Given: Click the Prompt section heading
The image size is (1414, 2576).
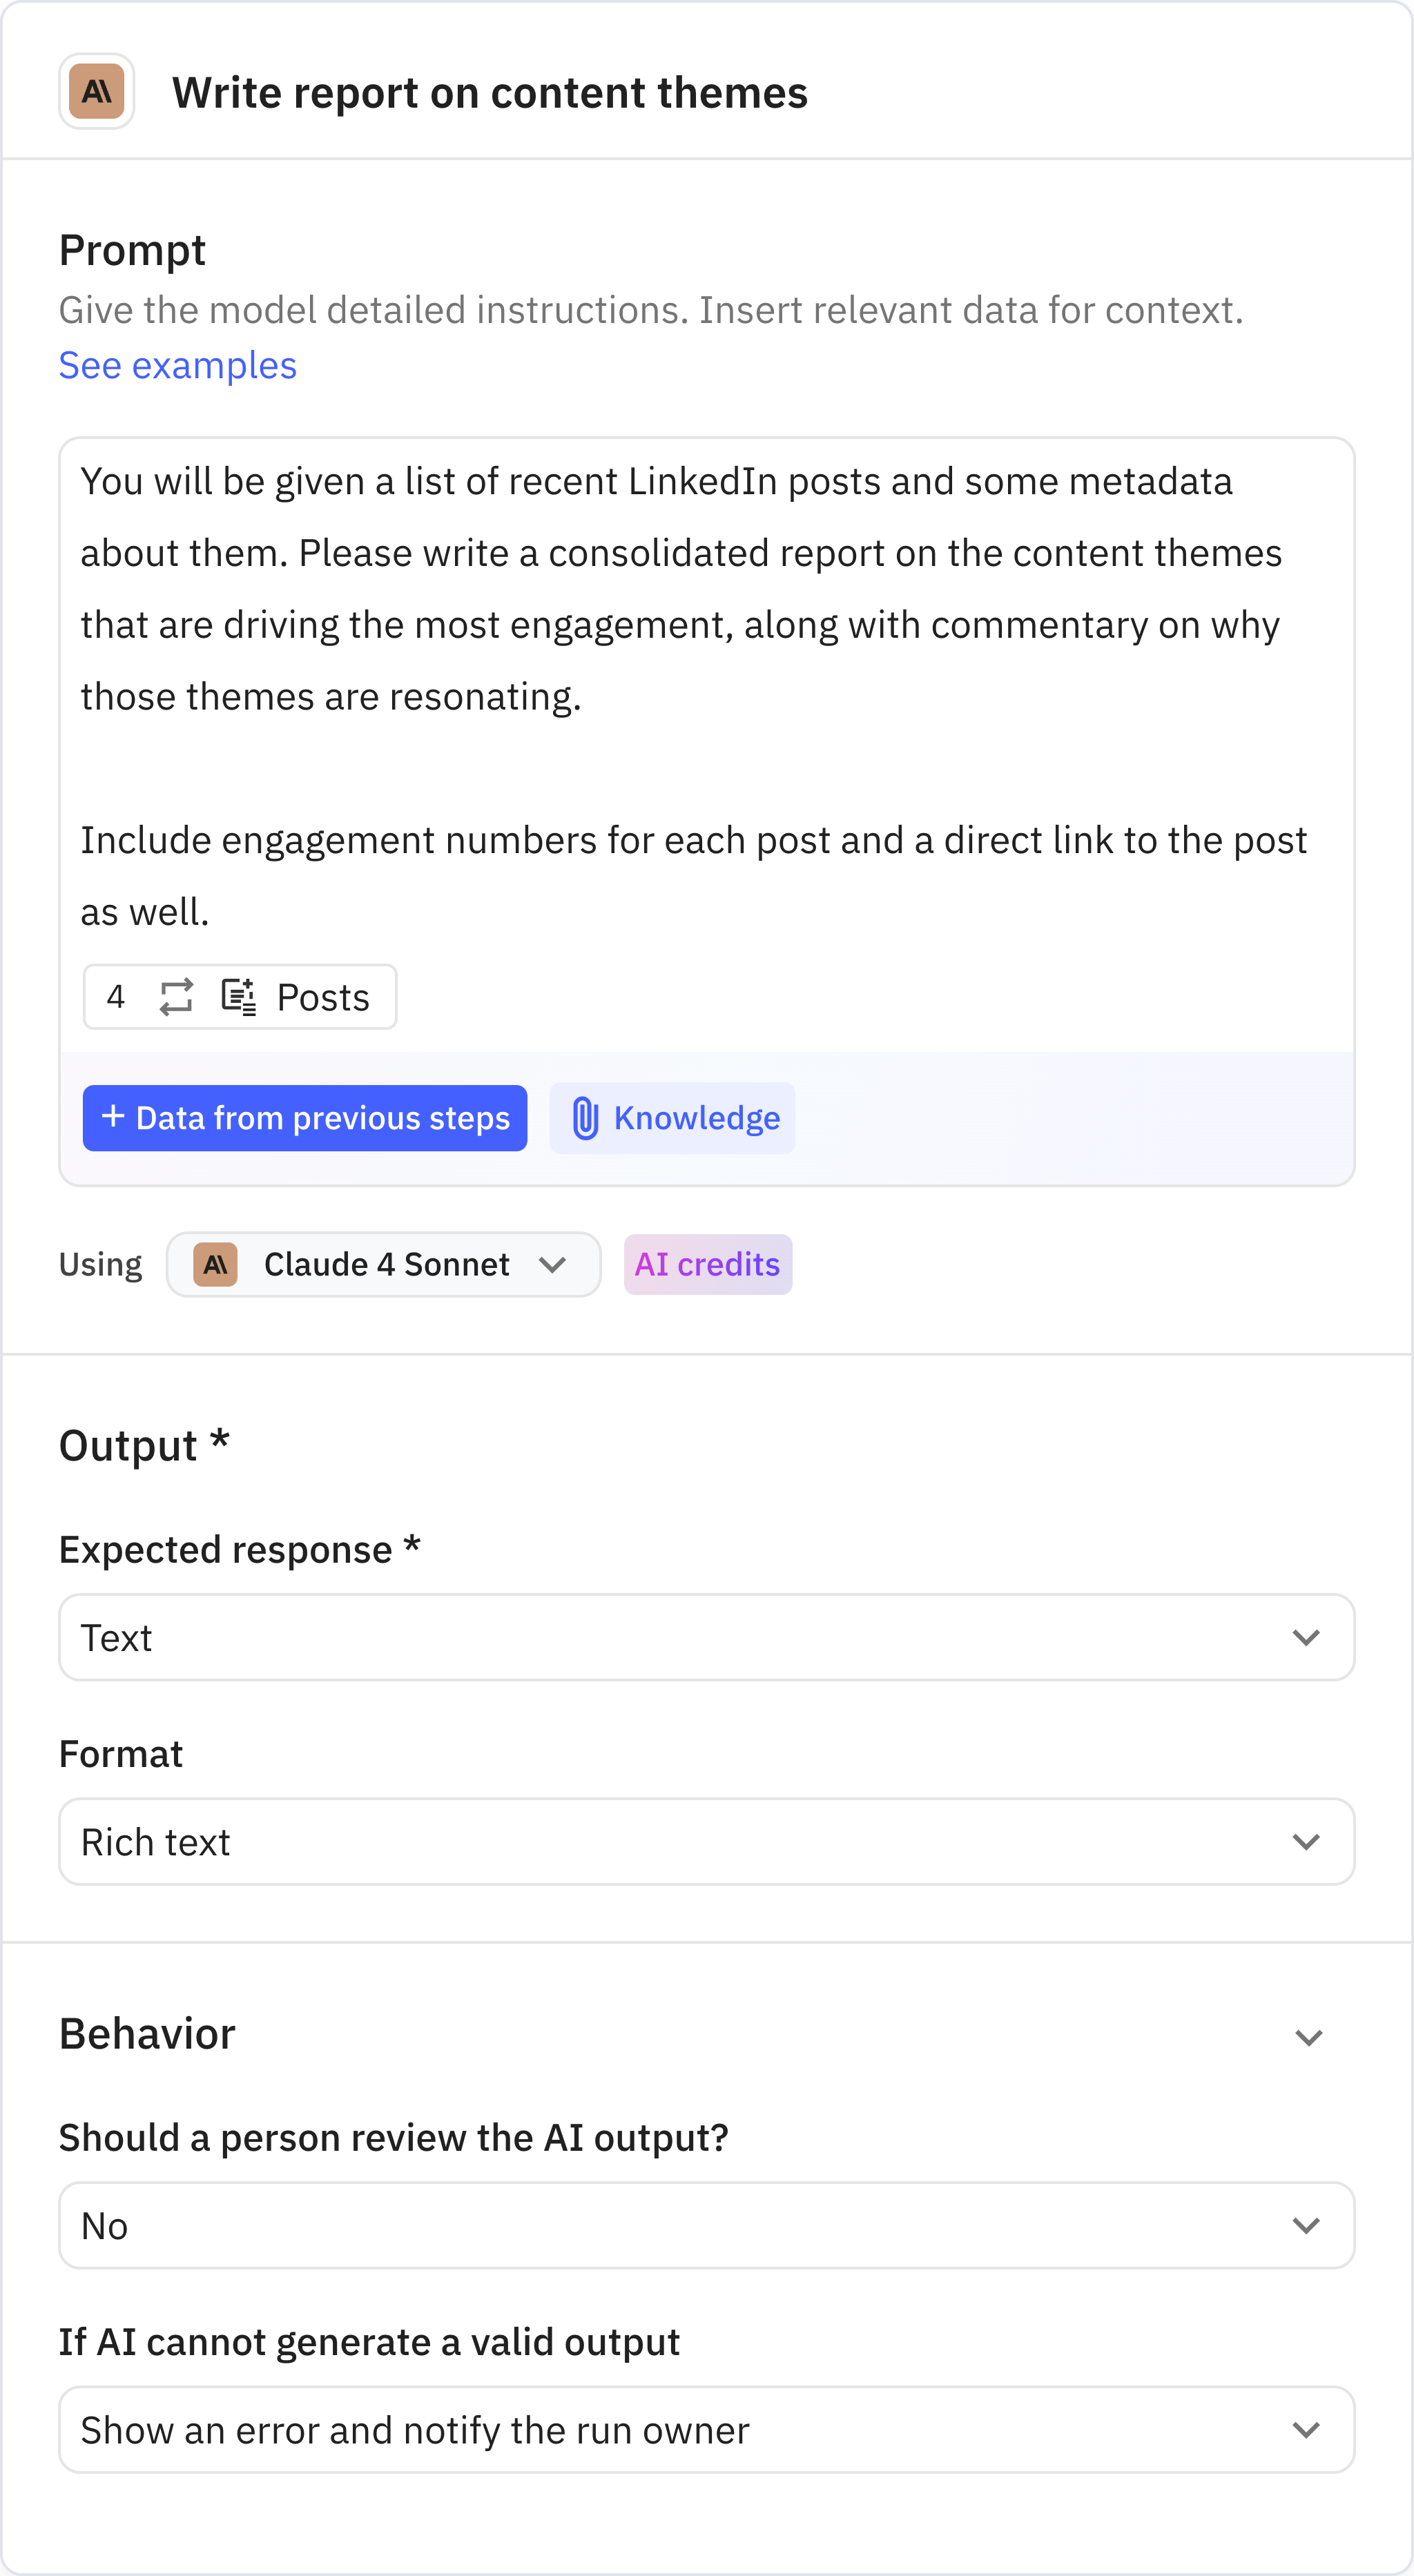Looking at the screenshot, I should coord(132,250).
